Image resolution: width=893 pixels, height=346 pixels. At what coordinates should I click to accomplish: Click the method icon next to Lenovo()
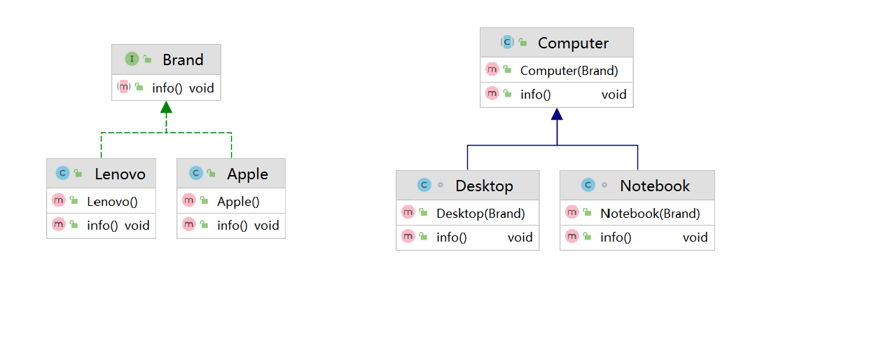pos(59,201)
